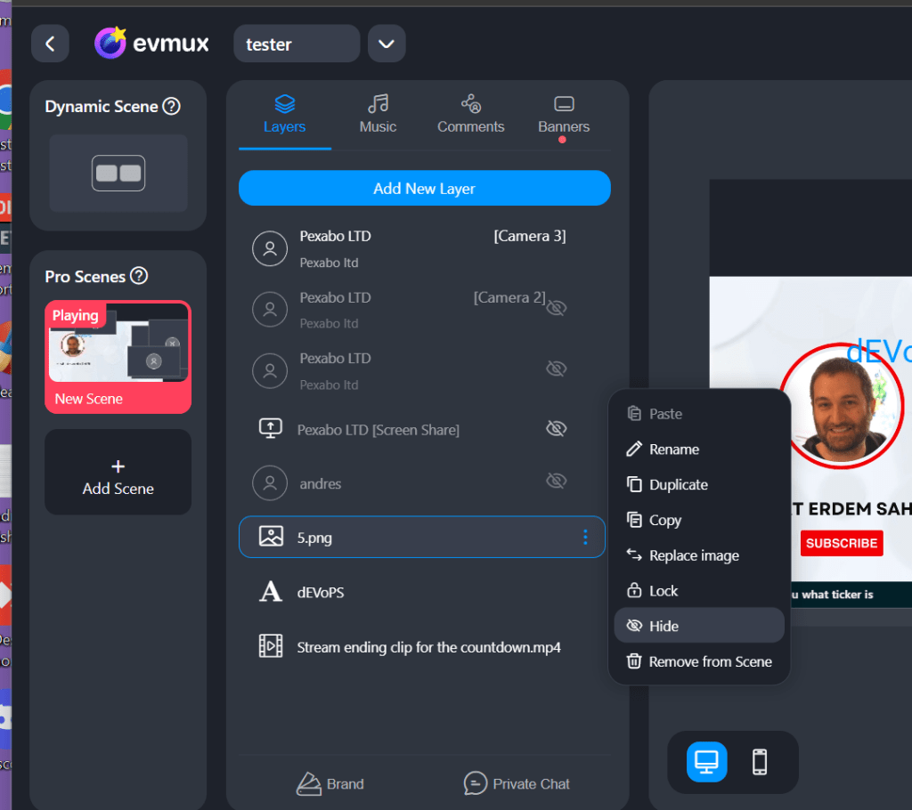Choose Rename from context menu
The image size is (912, 810).
[699, 450]
